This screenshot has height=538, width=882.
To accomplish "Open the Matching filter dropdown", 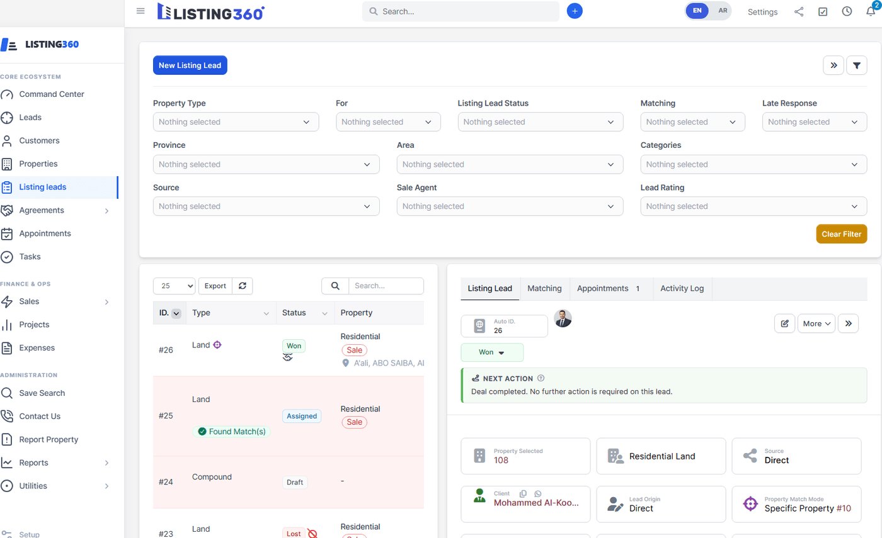I will (692, 122).
